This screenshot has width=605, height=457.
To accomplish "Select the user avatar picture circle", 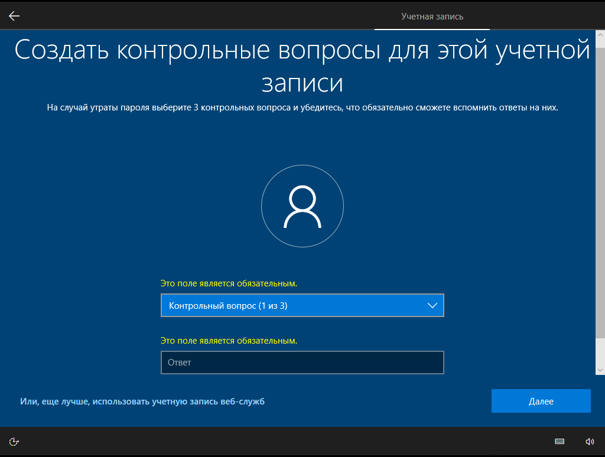I will (302, 206).
